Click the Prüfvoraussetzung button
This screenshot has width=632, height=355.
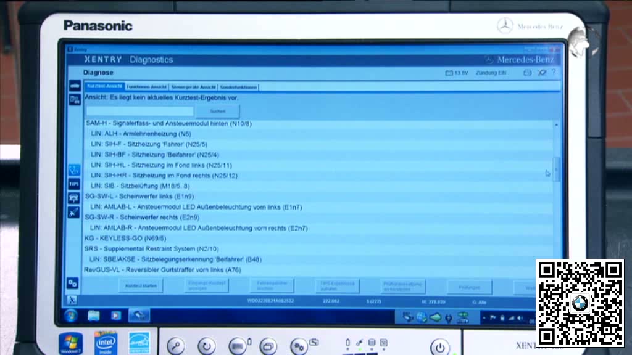[402, 287]
